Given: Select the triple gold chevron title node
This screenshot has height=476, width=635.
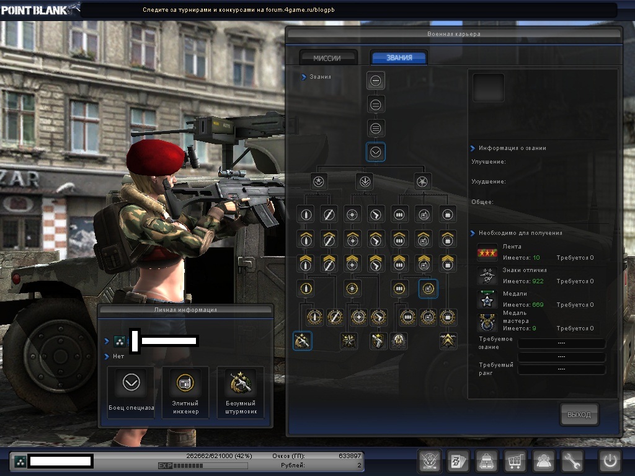Looking at the screenshot, I should point(448,340).
